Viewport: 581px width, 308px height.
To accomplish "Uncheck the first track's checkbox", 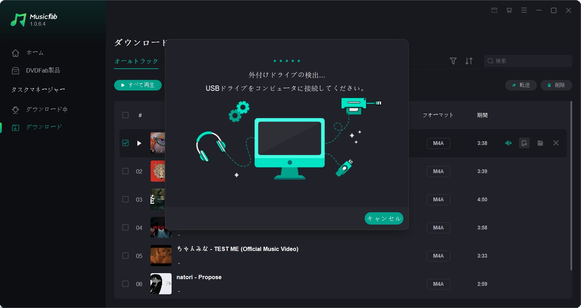I will click(125, 143).
